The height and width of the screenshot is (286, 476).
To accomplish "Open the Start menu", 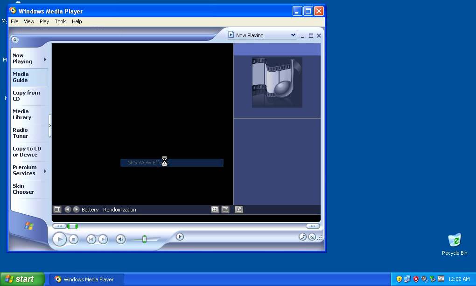I will pyautogui.click(x=22, y=279).
